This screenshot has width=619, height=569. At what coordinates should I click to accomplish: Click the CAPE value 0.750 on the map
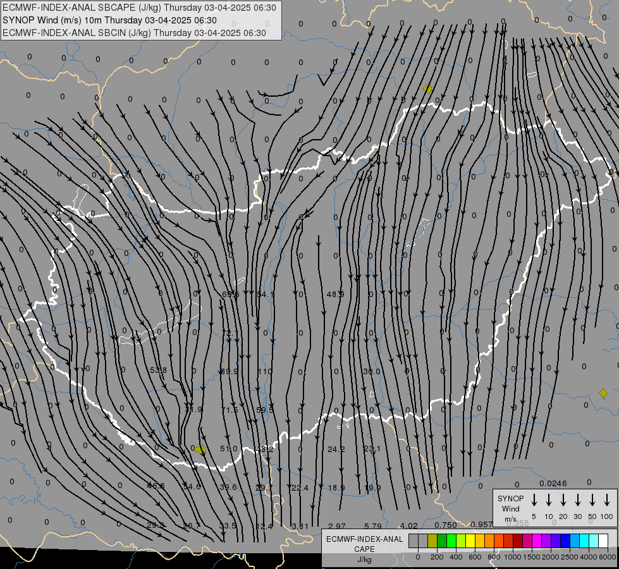click(x=446, y=525)
